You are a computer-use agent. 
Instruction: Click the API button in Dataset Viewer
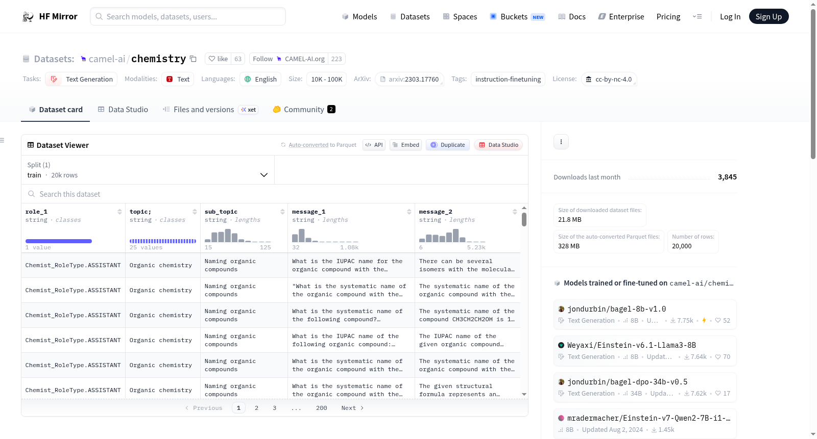point(374,145)
